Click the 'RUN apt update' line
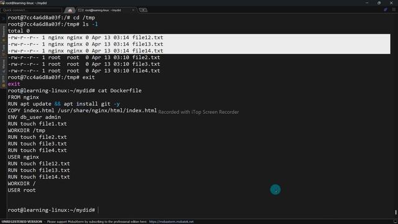The width and height of the screenshot is (398, 224). (x=63, y=104)
